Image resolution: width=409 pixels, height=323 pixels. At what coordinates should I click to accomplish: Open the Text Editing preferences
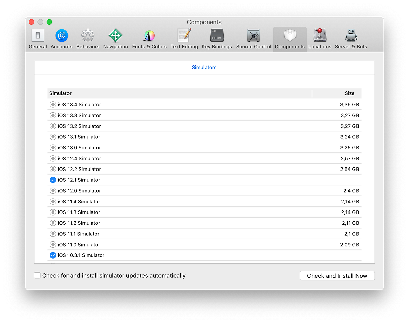click(x=184, y=38)
